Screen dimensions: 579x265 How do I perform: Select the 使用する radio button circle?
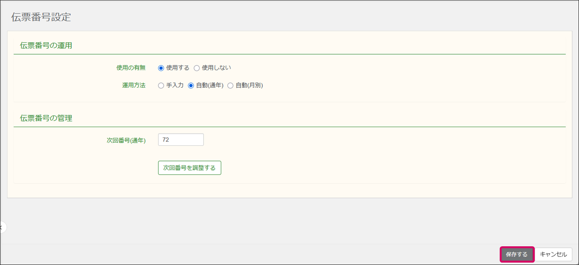pyautogui.click(x=161, y=68)
